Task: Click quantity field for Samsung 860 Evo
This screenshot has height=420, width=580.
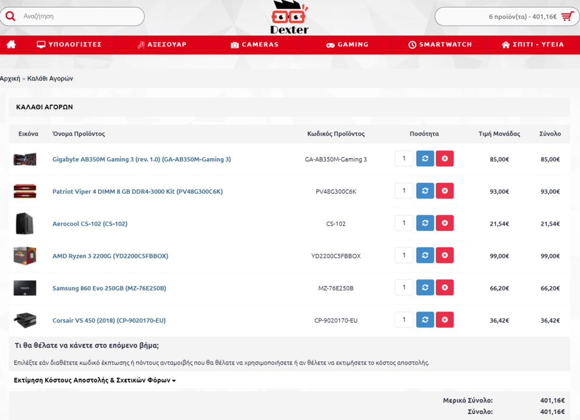Action: click(x=404, y=287)
